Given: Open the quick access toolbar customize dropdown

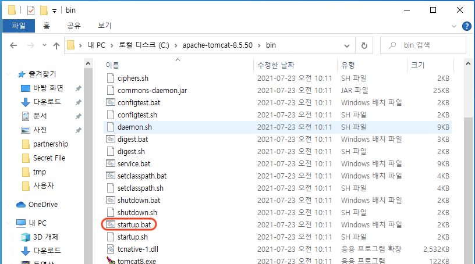Looking at the screenshot, I should tap(54, 11).
